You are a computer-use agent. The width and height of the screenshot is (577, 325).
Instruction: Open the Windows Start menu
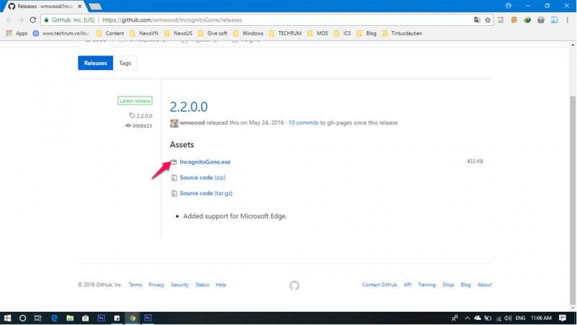coord(8,318)
